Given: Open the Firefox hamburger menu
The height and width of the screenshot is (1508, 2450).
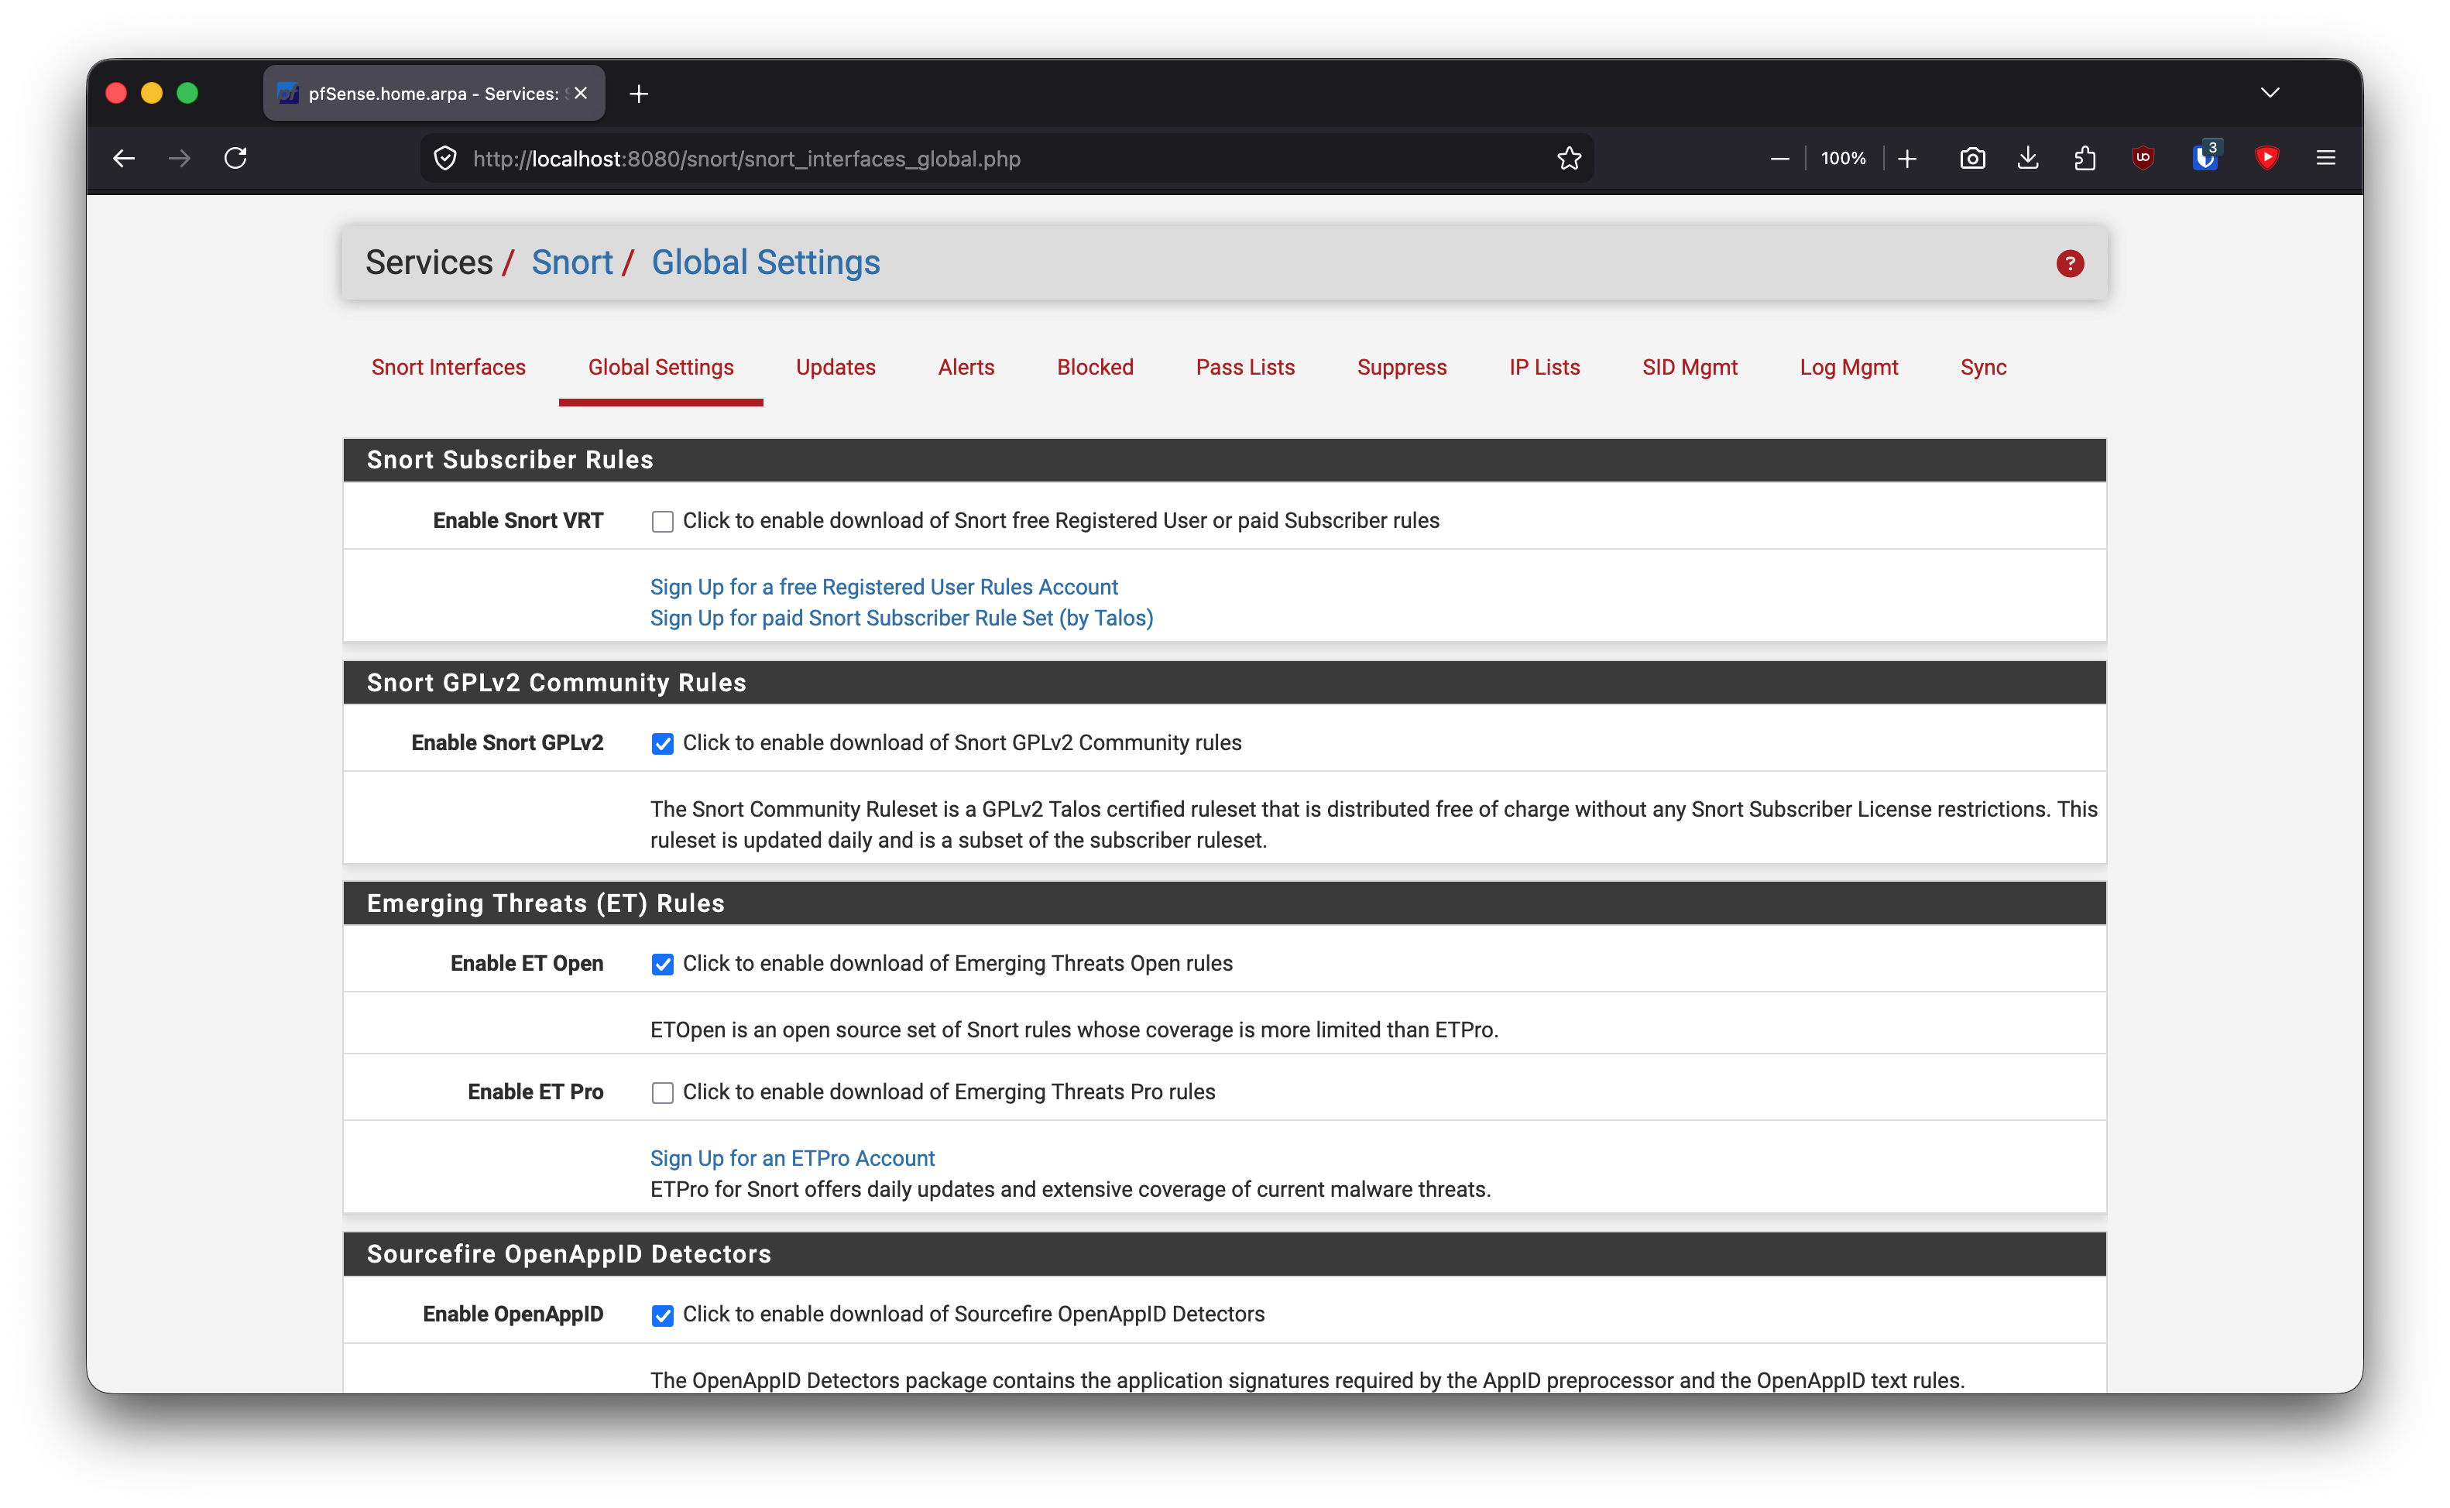Looking at the screenshot, I should tap(2325, 159).
